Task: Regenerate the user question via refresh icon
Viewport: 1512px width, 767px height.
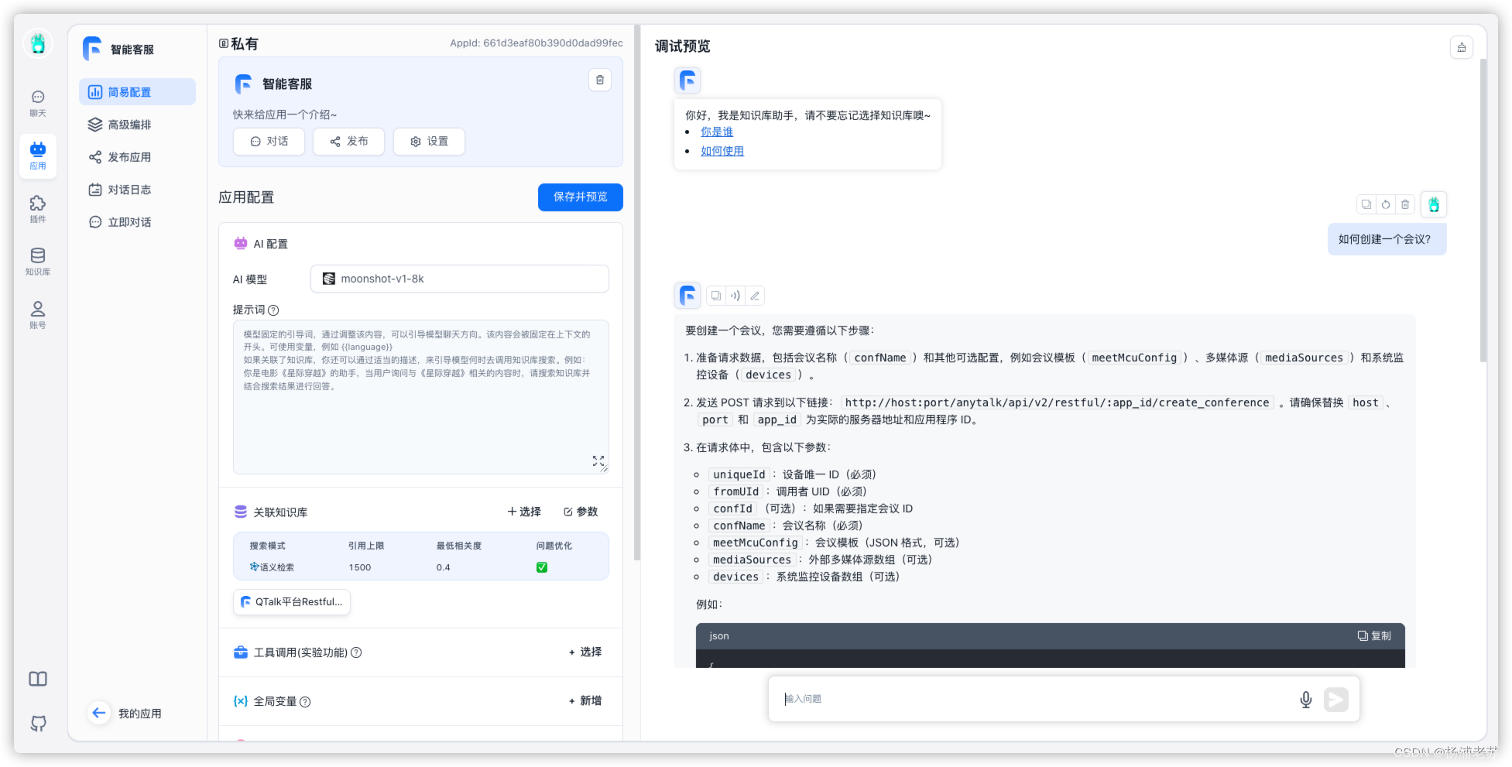Action: 1385,204
